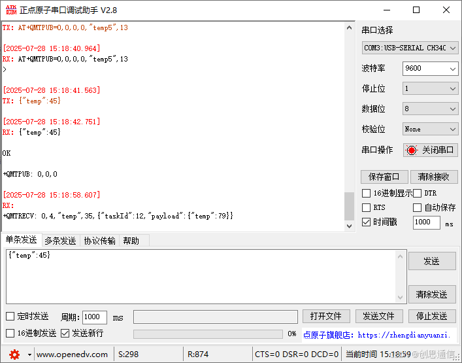Click the ATK XCOM application logo icon
This screenshot has height=363, width=462.
coord(11,10)
